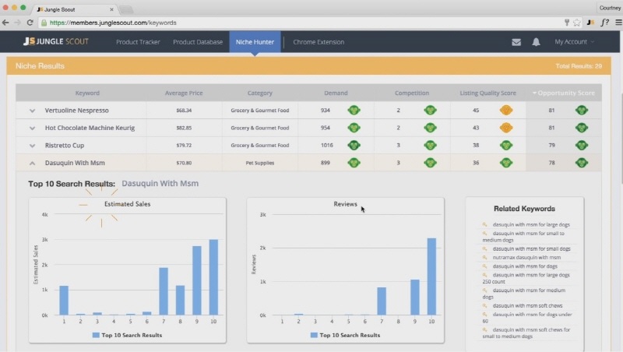The height and width of the screenshot is (352, 623).
Task: Click the browser back arrow
Action: click(x=5, y=23)
